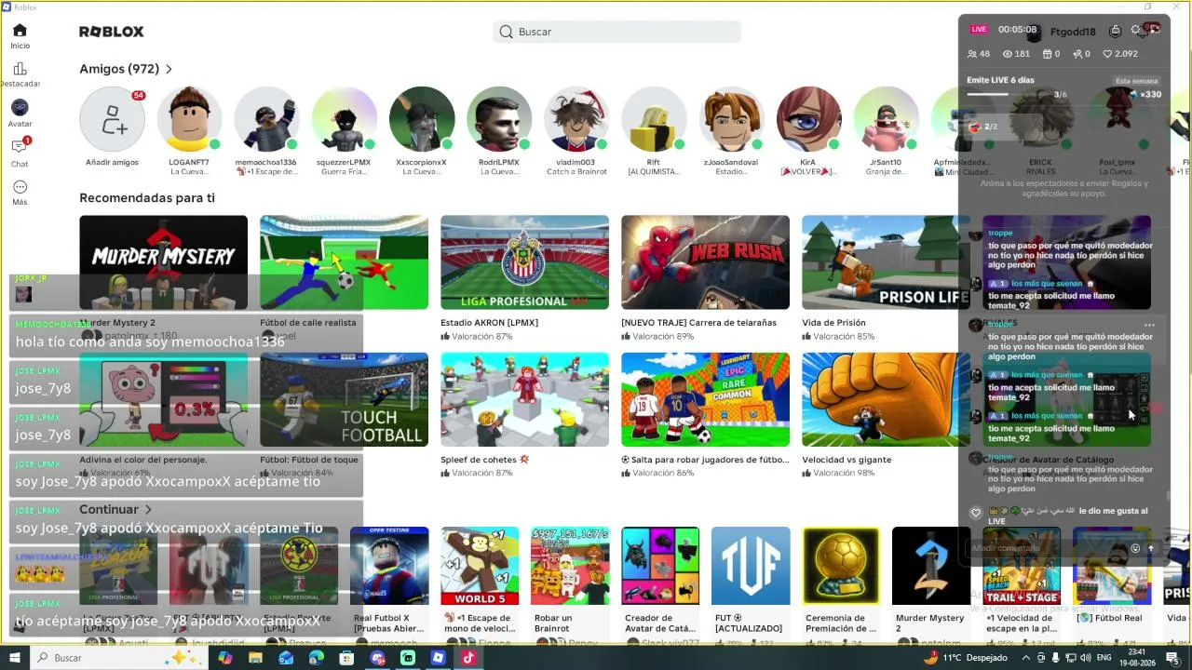Open KirA's friend avatar
Image resolution: width=1192 pixels, height=670 pixels.
tap(807, 120)
